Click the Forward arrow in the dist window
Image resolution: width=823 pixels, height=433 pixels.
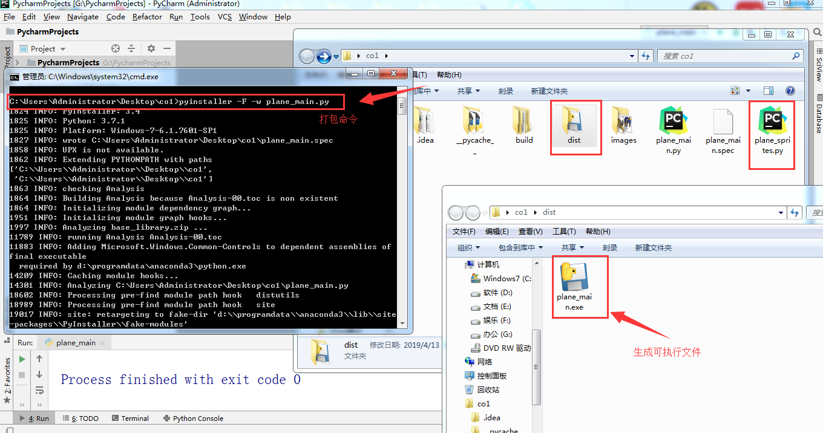tap(472, 212)
